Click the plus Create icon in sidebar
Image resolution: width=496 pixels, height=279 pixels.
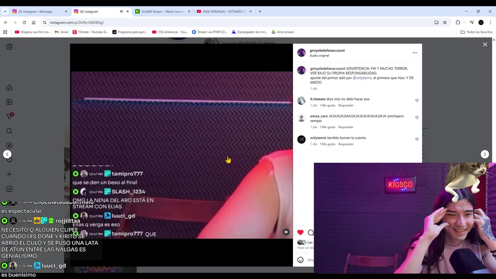tap(9, 174)
